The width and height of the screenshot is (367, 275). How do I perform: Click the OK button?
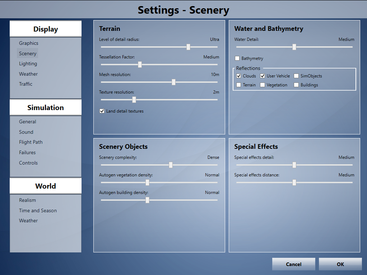pos(340,264)
